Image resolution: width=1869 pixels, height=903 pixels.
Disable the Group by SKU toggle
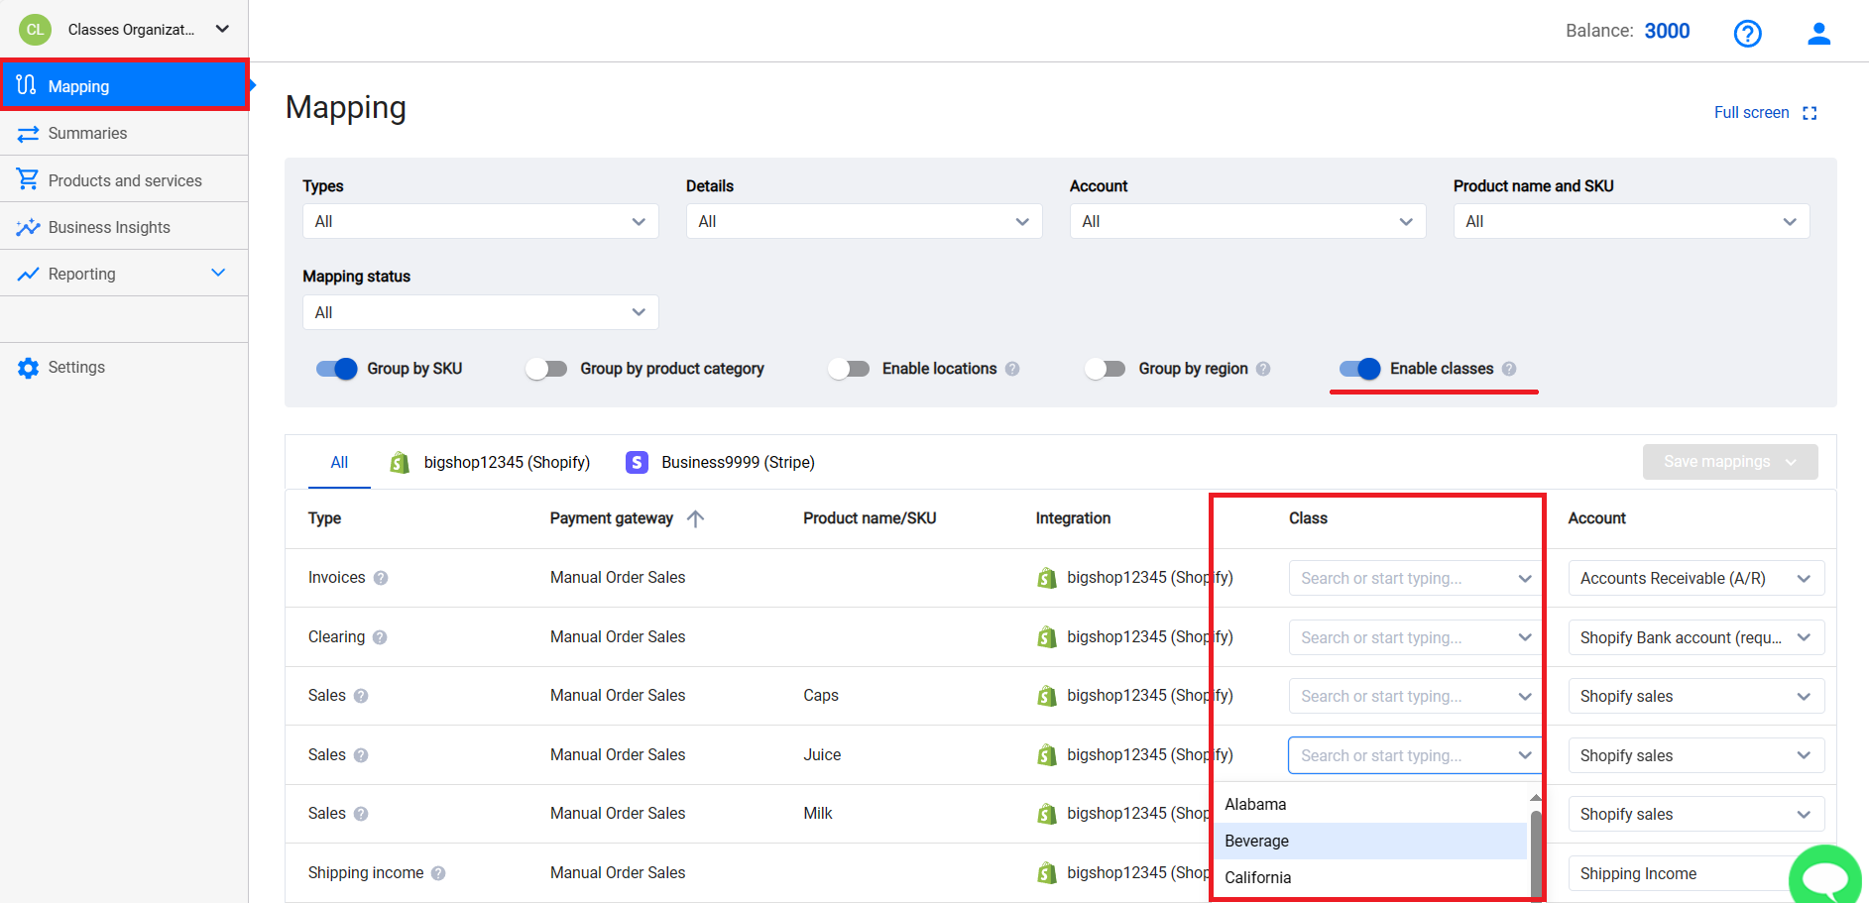pyautogui.click(x=336, y=368)
